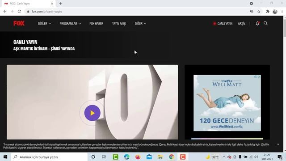Open File Explorer from the taskbar

pyautogui.click(x=160, y=157)
